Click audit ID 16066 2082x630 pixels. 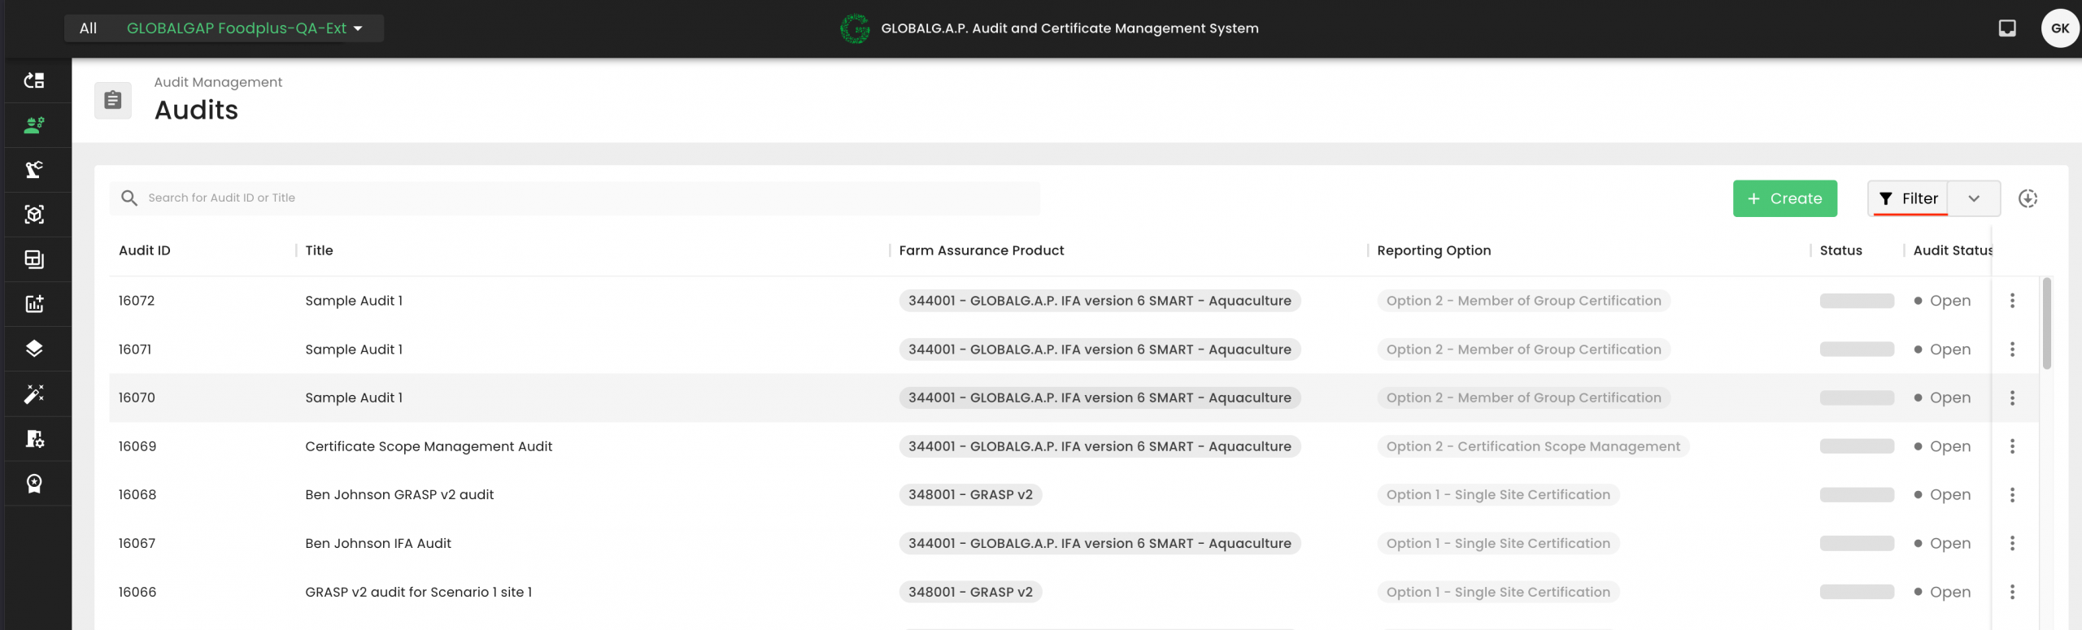[x=137, y=592]
